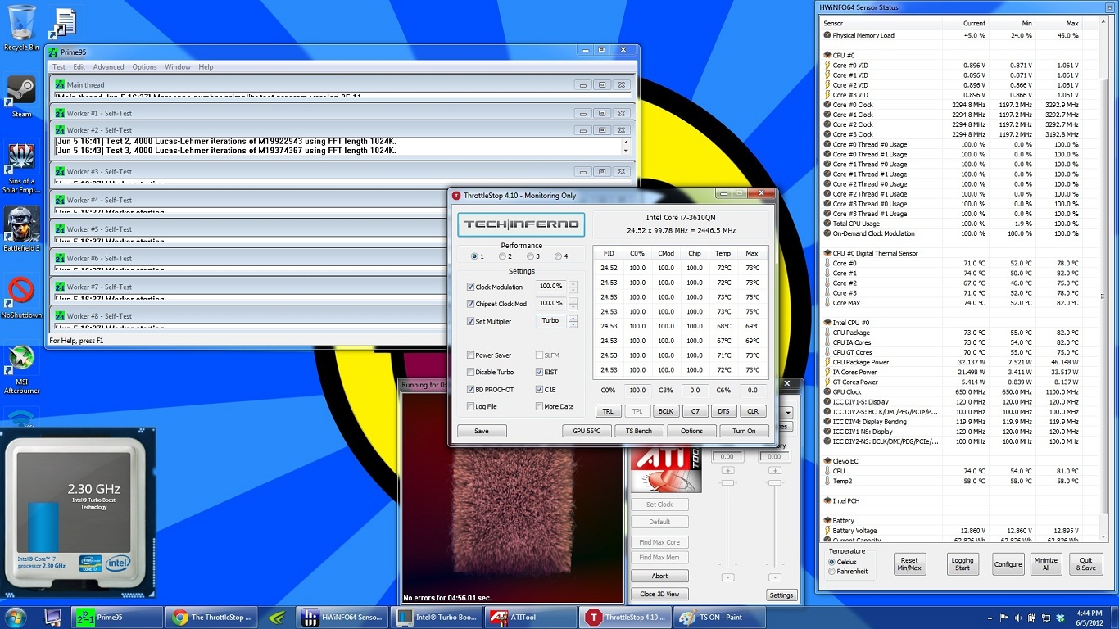Launch MSI Afterburner from the desktop

click(21, 370)
